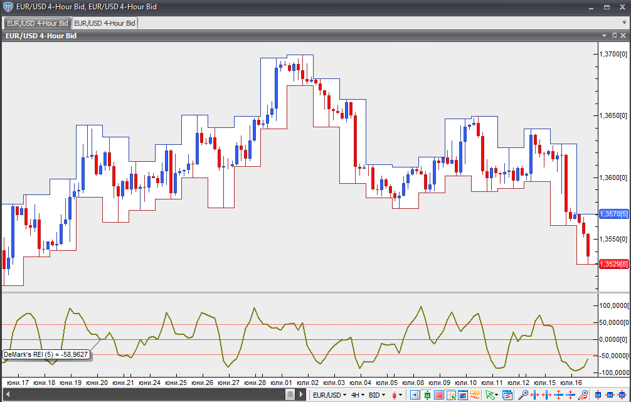Click the blue 1,3570 price label
Viewport: 631px width, 402px height.
click(614, 214)
